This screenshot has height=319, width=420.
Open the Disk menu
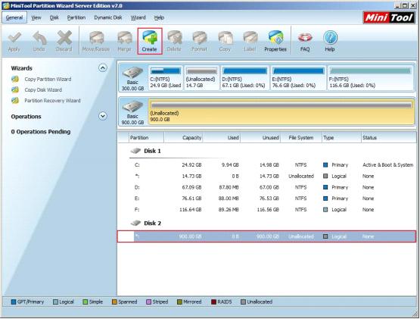tap(54, 17)
